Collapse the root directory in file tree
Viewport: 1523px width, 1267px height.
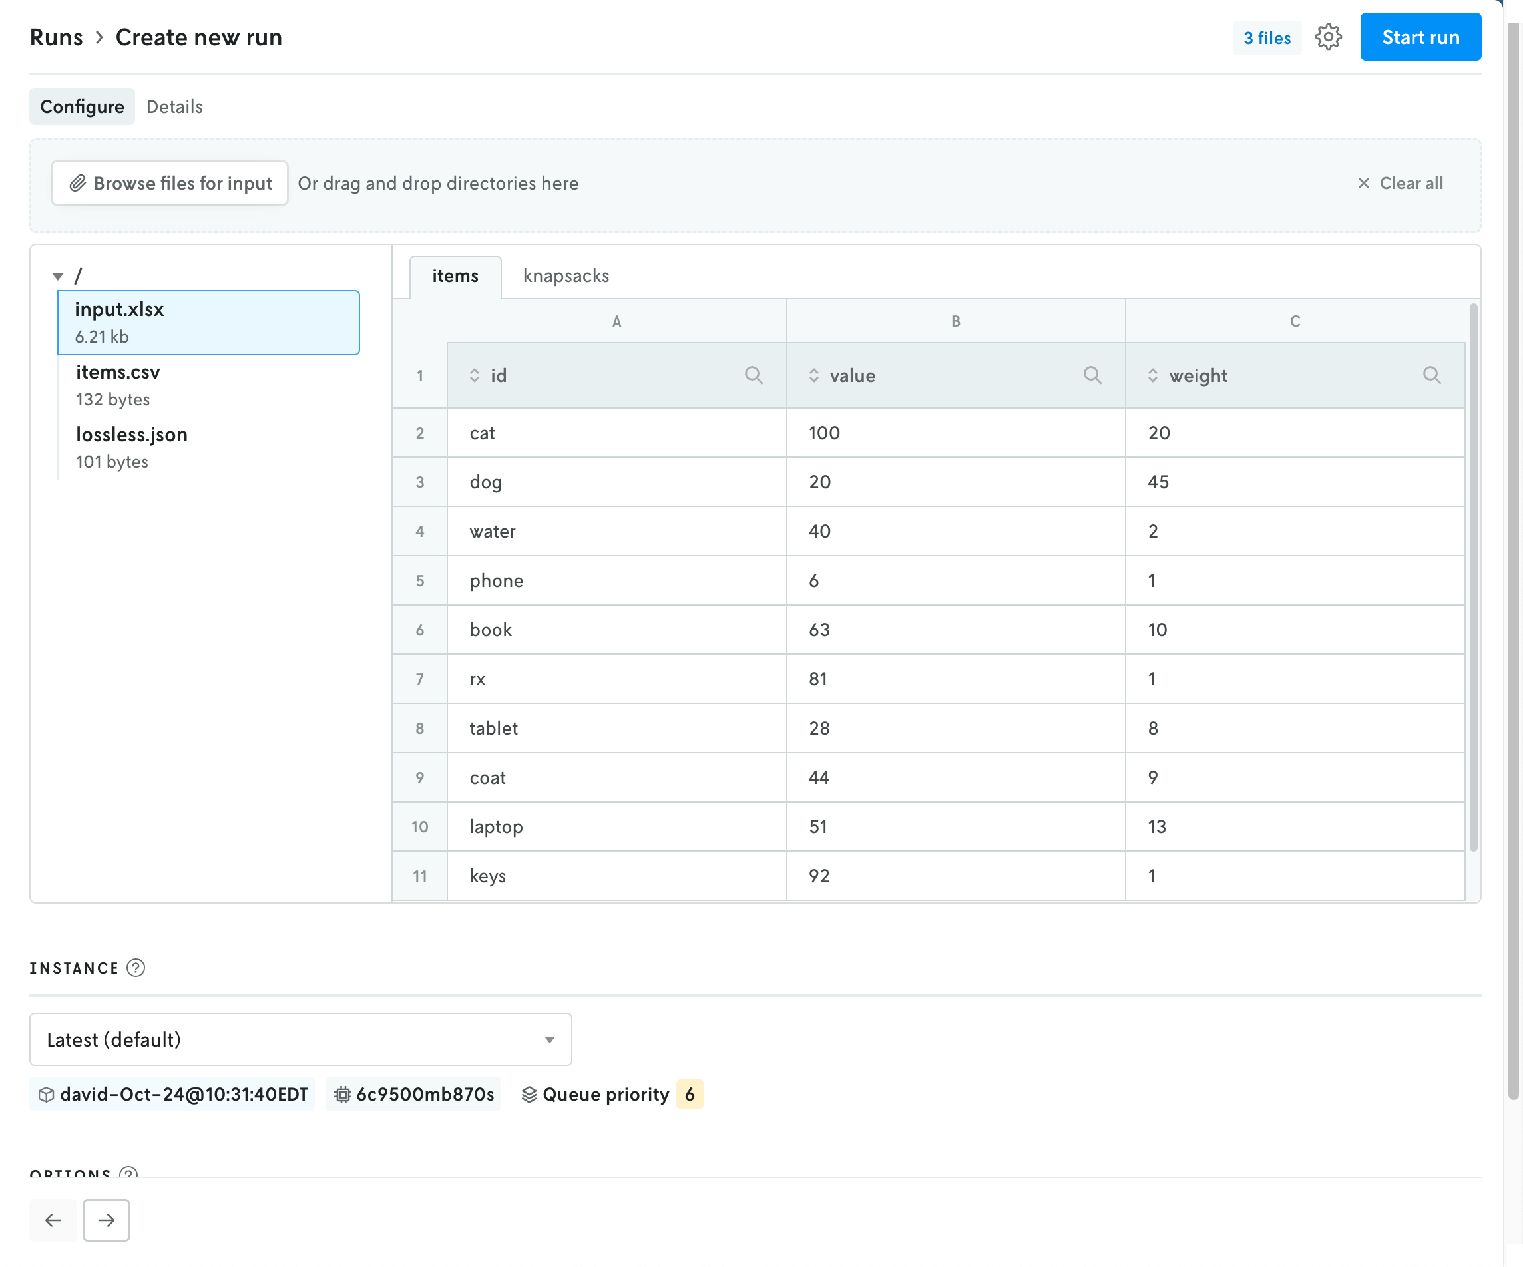pos(57,276)
